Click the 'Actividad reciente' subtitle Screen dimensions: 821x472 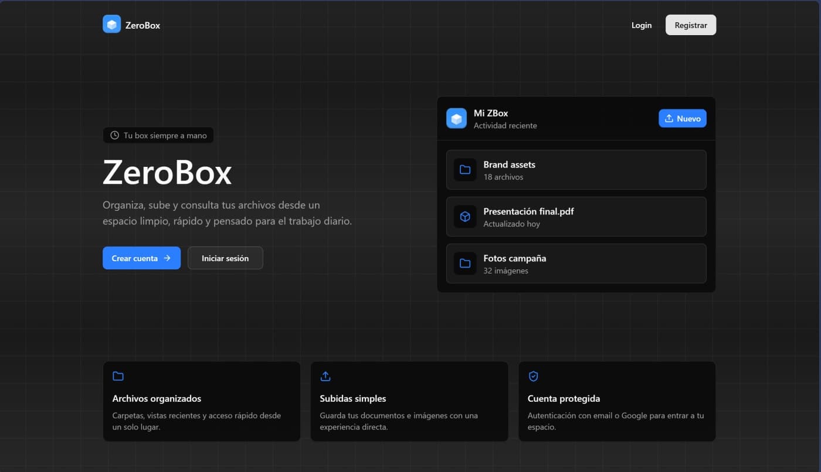[x=506, y=125]
